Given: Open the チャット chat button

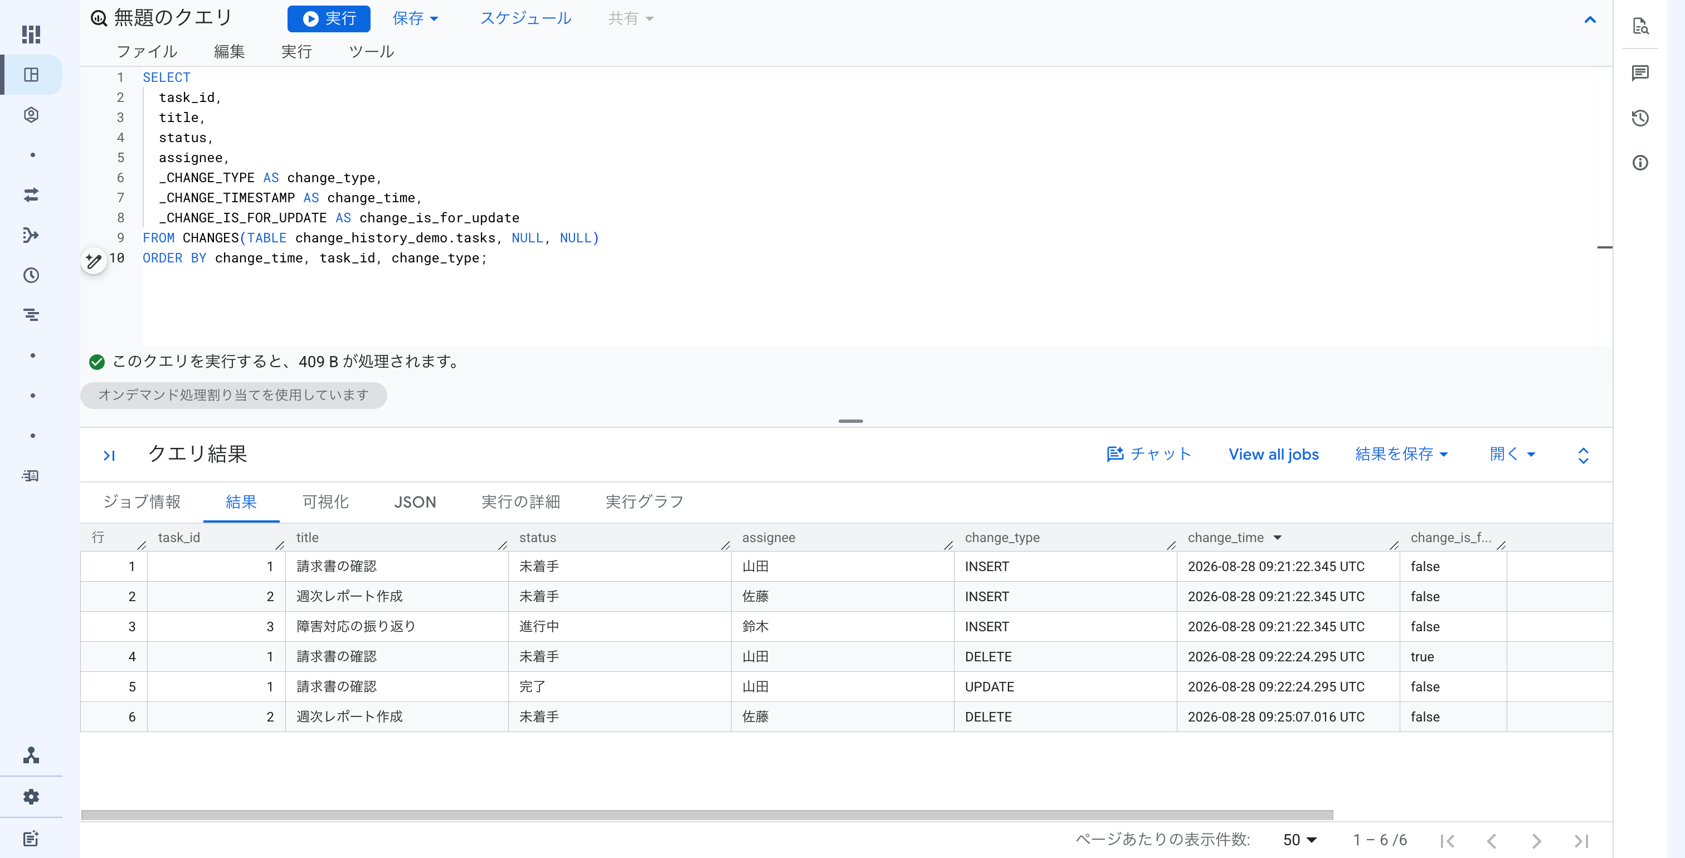Looking at the screenshot, I should click(1148, 454).
